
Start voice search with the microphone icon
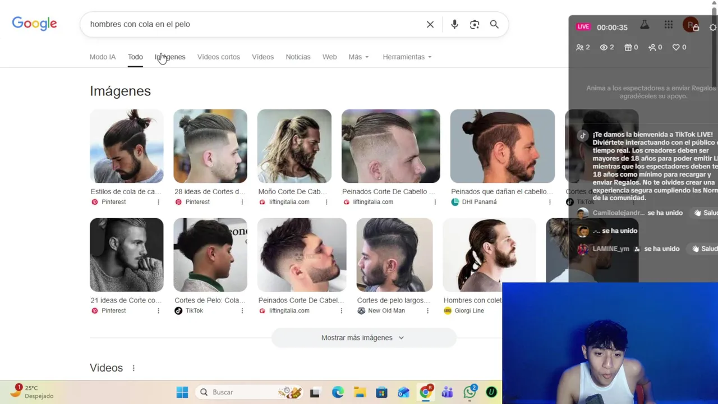(454, 24)
